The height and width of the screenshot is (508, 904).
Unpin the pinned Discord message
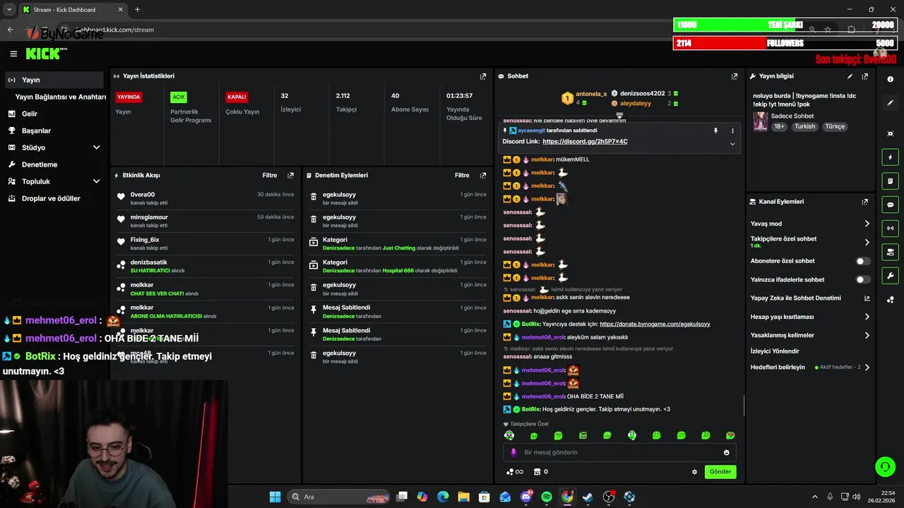[x=715, y=131]
